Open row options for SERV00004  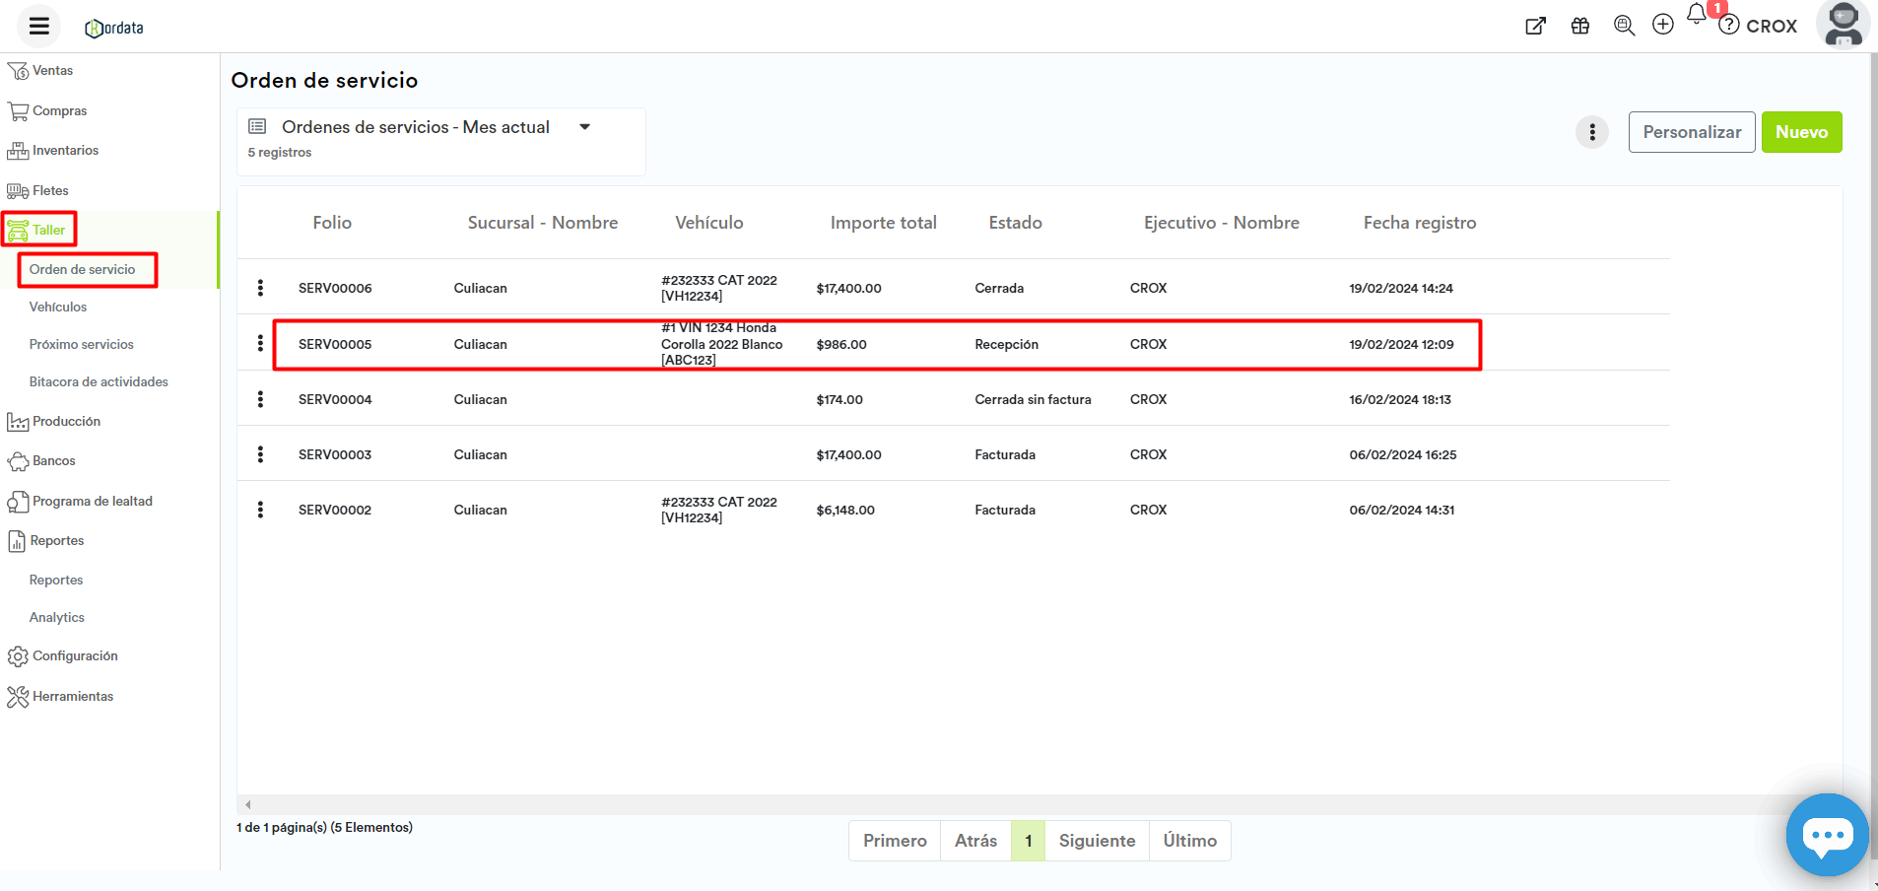(260, 399)
